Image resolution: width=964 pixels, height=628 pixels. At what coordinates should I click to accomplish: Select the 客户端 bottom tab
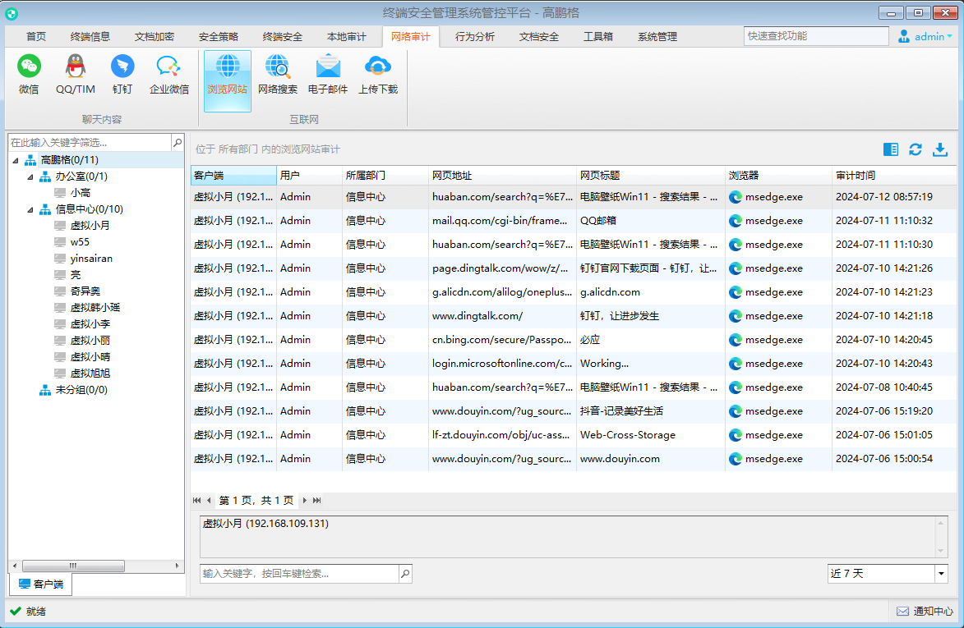coord(40,584)
